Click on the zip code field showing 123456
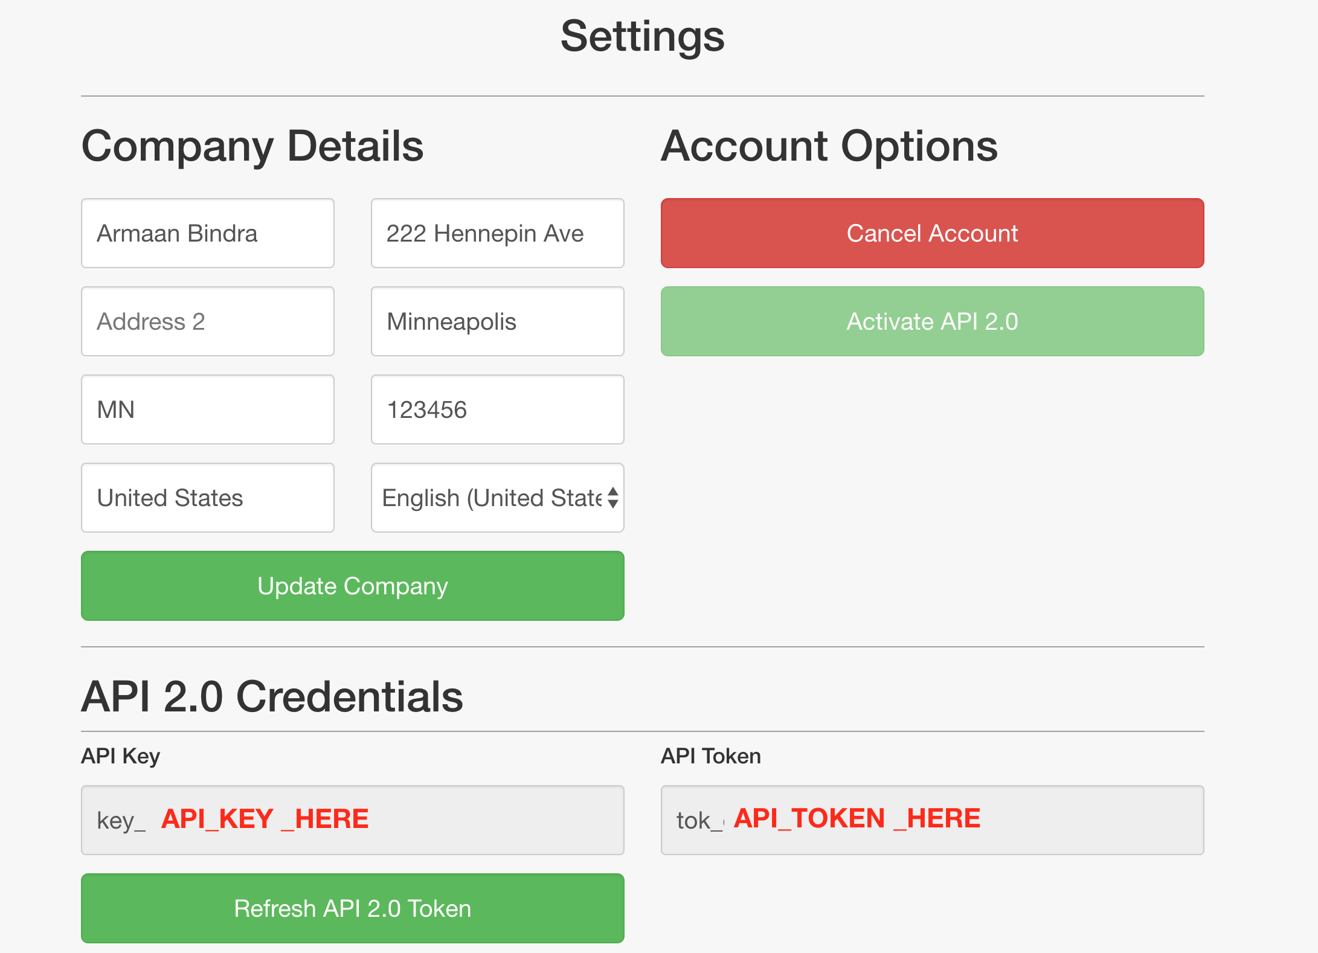The image size is (1318, 953). click(498, 409)
